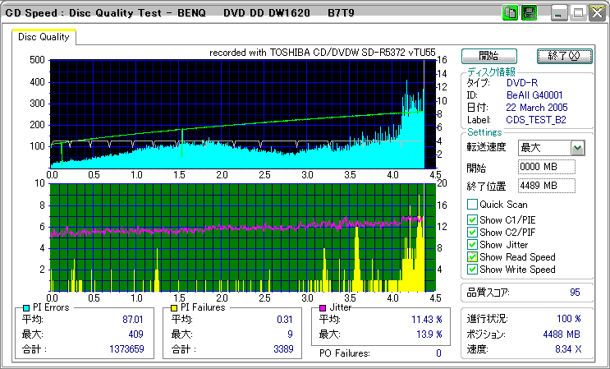Click the save screenshot floppy disk icon
This screenshot has width=610, height=369.
click(x=530, y=13)
